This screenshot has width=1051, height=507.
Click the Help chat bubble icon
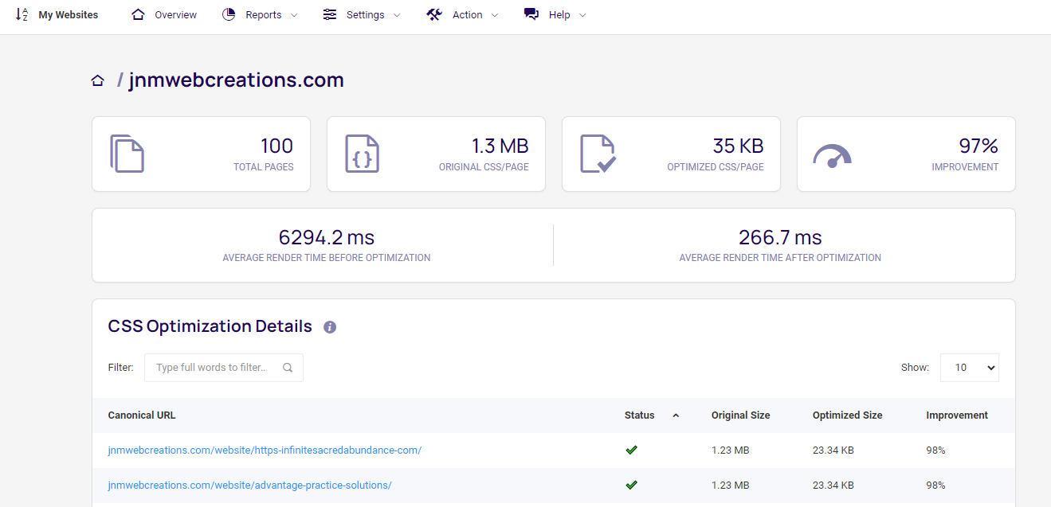tap(531, 14)
